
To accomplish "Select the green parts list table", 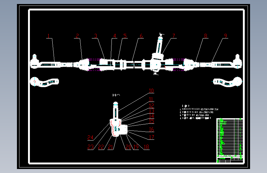I will [230, 140].
